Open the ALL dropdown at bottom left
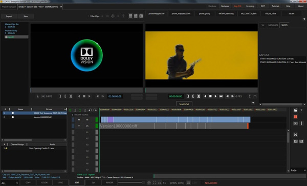Screen dimensions: 307x186 coord(10,183)
